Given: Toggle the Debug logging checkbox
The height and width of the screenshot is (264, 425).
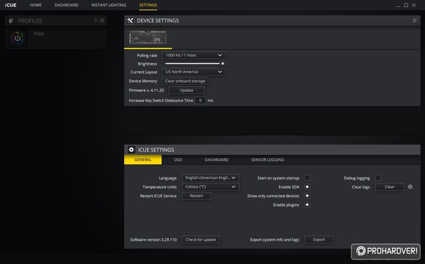Looking at the screenshot, I should 378,178.
